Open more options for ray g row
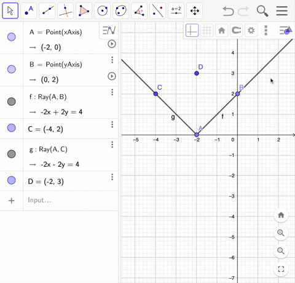The height and width of the screenshot is (283, 295). pyautogui.click(x=112, y=145)
